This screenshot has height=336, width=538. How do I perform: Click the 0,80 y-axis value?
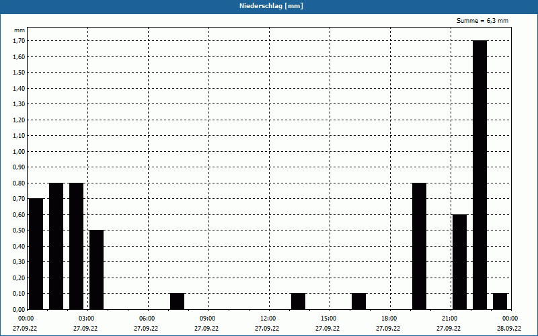(19, 183)
